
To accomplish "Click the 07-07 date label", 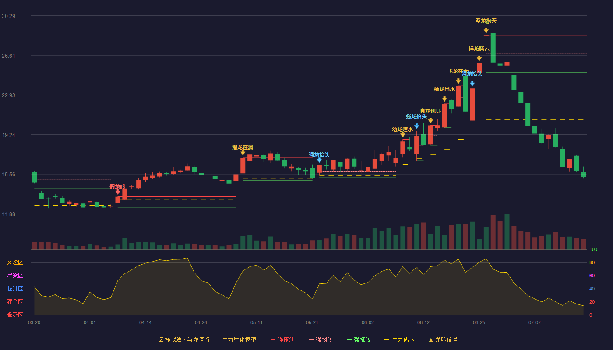I will click(535, 322).
